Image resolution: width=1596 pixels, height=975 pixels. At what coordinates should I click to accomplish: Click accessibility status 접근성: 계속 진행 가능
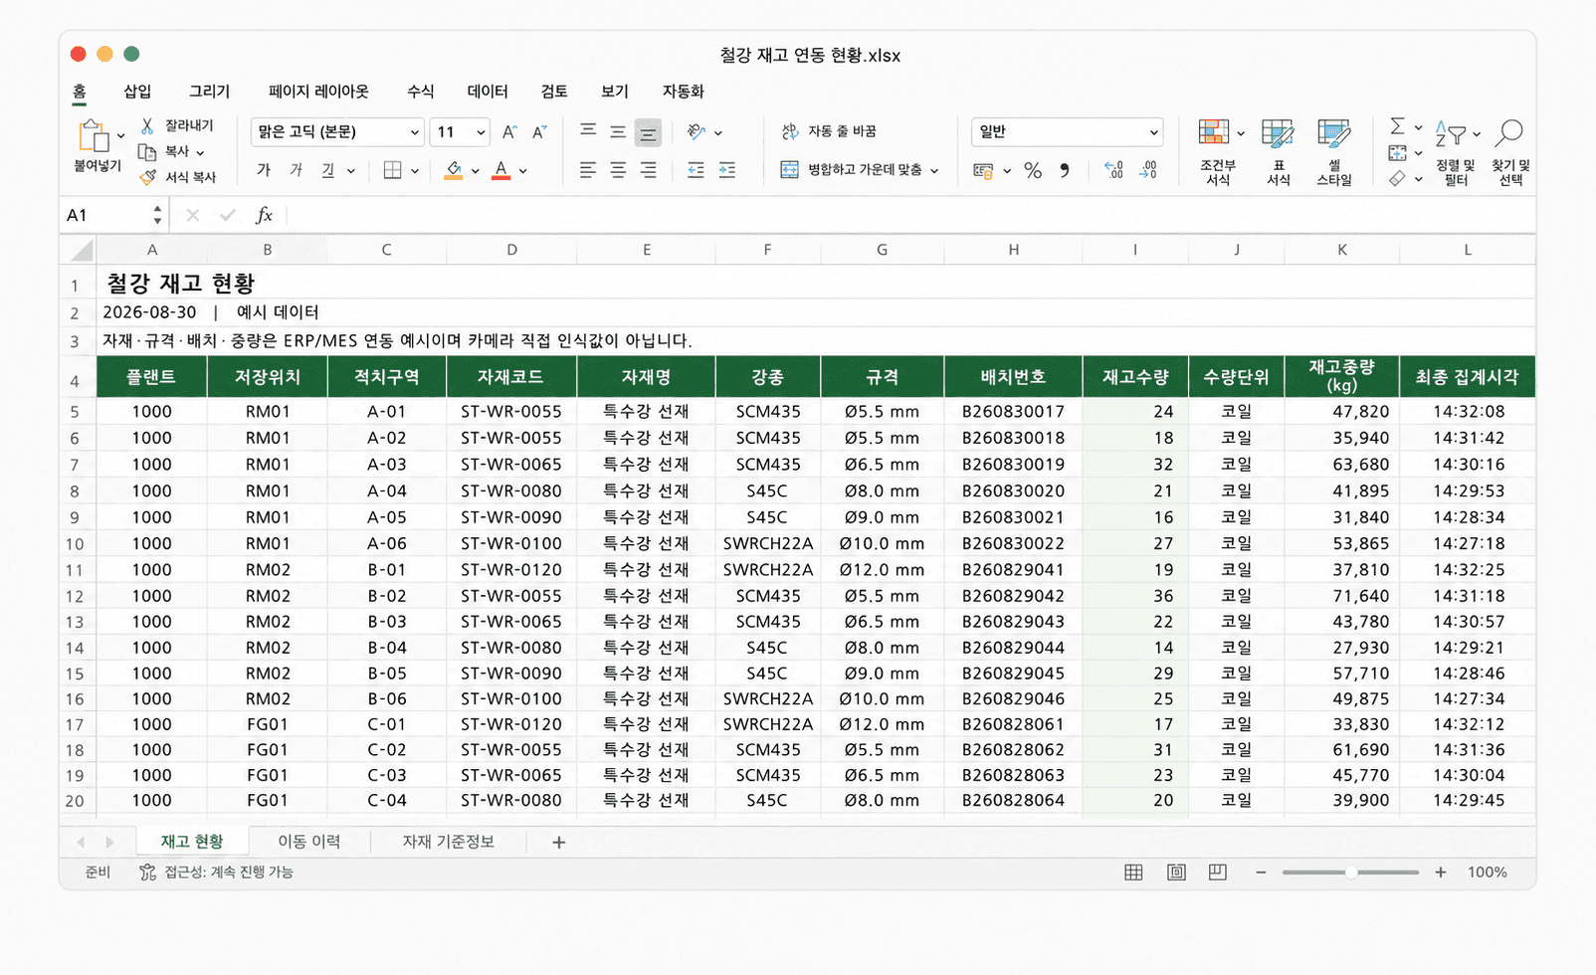coord(216,873)
